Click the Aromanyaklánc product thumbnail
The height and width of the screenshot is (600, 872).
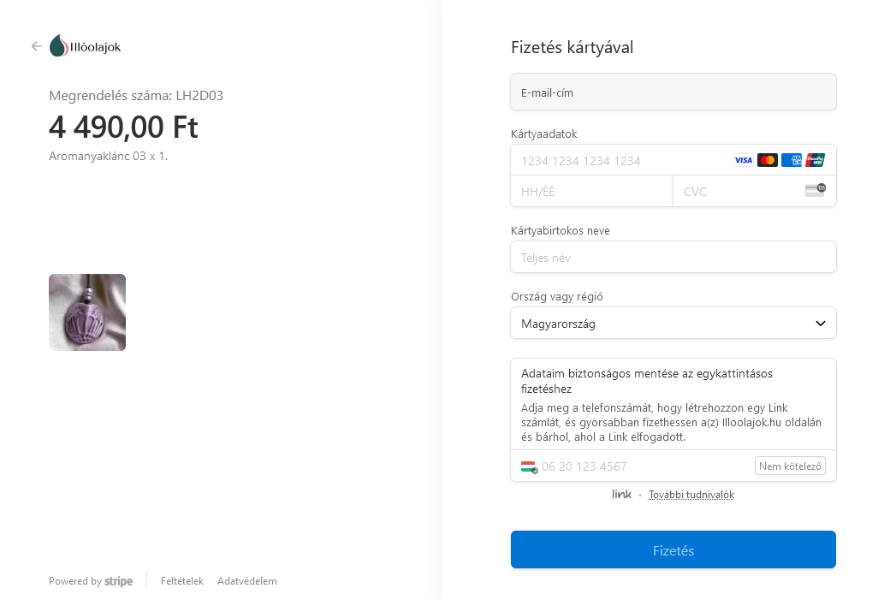87,312
